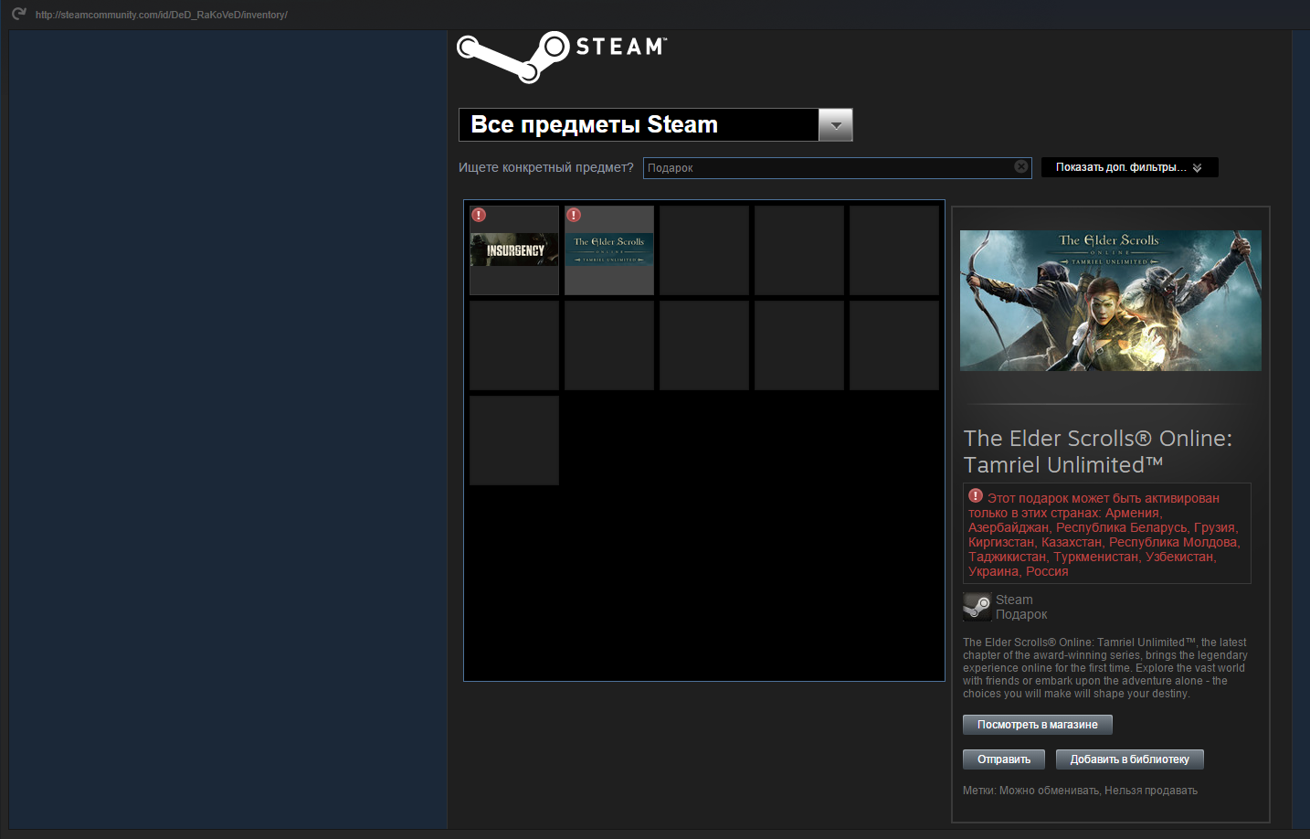This screenshot has width=1310, height=839.
Task: Click the red warning badge on Insurgency item
Action: 479,215
